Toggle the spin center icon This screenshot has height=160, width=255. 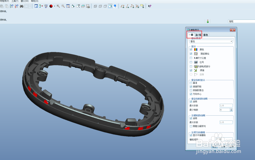(41, 6)
